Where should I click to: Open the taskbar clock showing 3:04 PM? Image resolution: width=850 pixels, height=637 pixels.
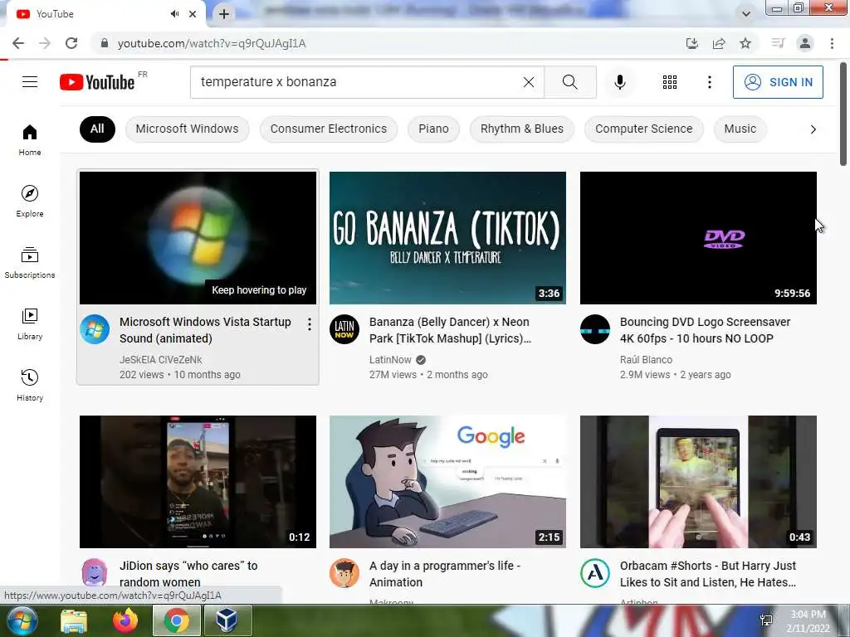click(x=808, y=621)
